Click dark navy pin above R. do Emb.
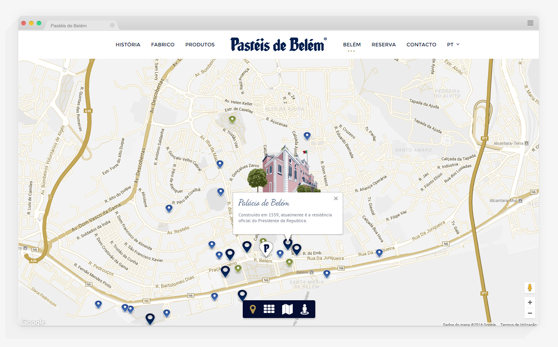This screenshot has height=347, width=558. [x=297, y=249]
